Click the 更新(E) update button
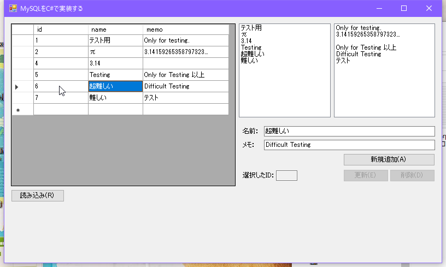Viewport: 446px width, 267px height. click(366, 175)
